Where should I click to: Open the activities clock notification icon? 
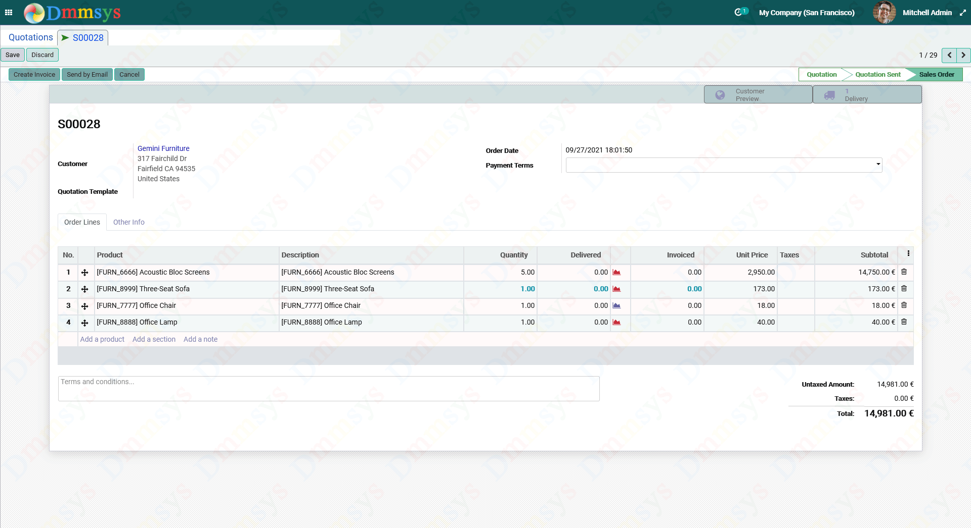pos(741,12)
